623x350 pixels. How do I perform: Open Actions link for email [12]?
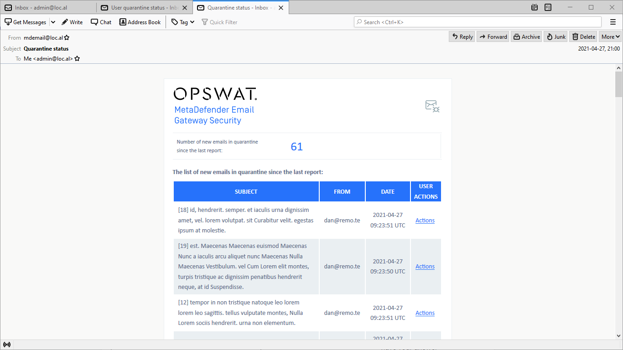click(425, 313)
